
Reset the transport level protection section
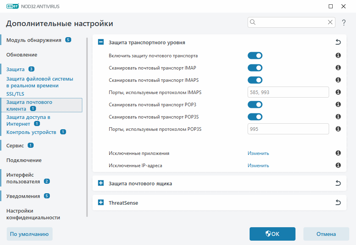click(338, 41)
